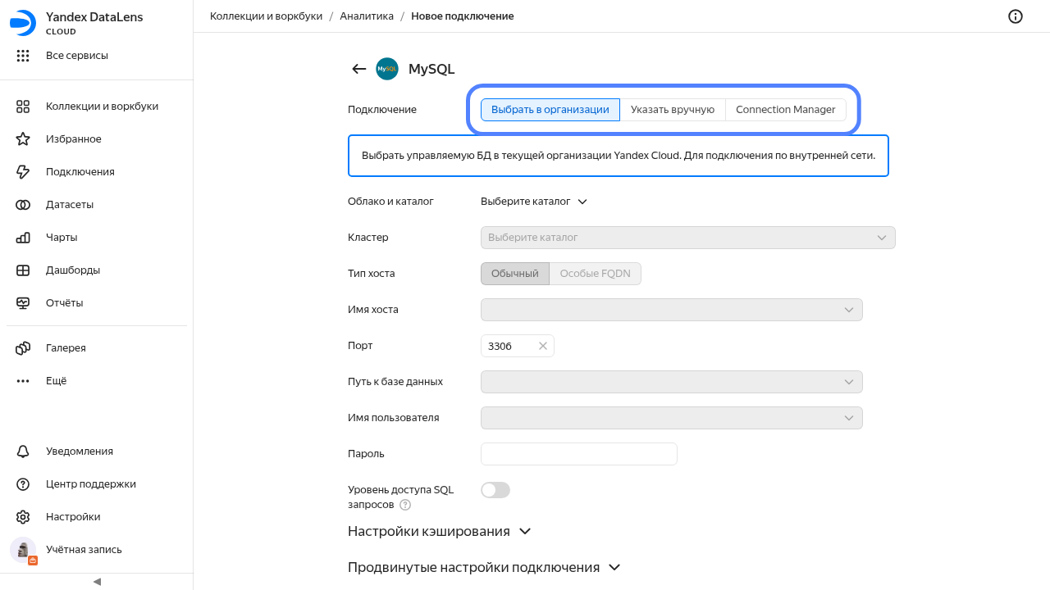Viewport: 1050px width, 590px height.
Task: Expand Продвинутые настройки подключения section
Action: (484, 567)
